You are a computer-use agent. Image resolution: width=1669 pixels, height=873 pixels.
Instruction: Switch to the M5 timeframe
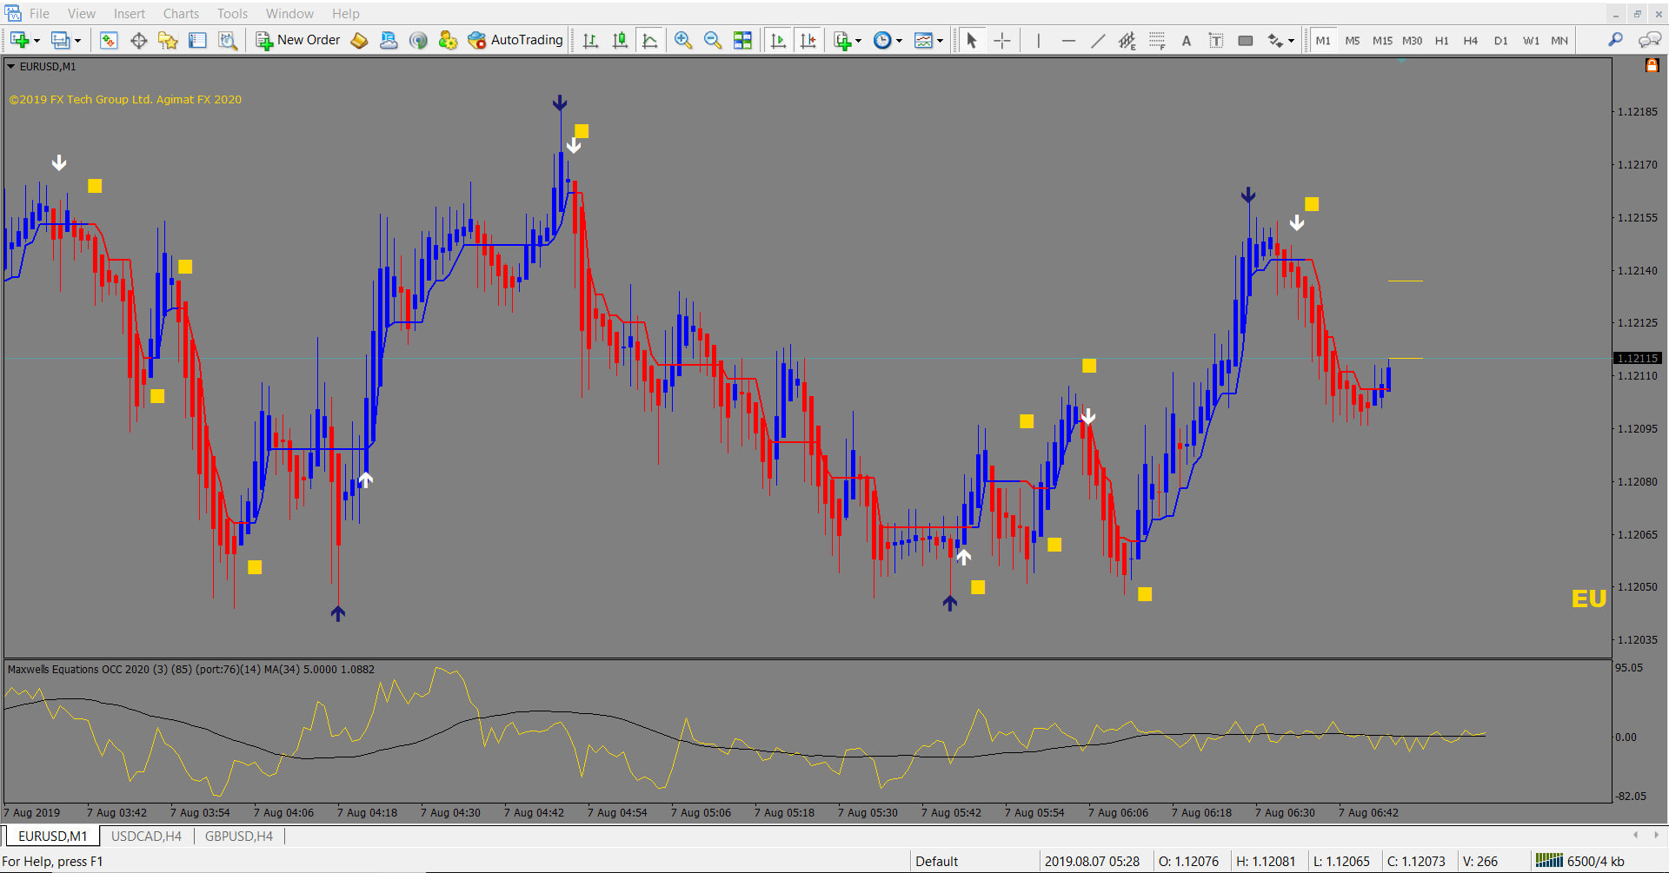coord(1353,40)
